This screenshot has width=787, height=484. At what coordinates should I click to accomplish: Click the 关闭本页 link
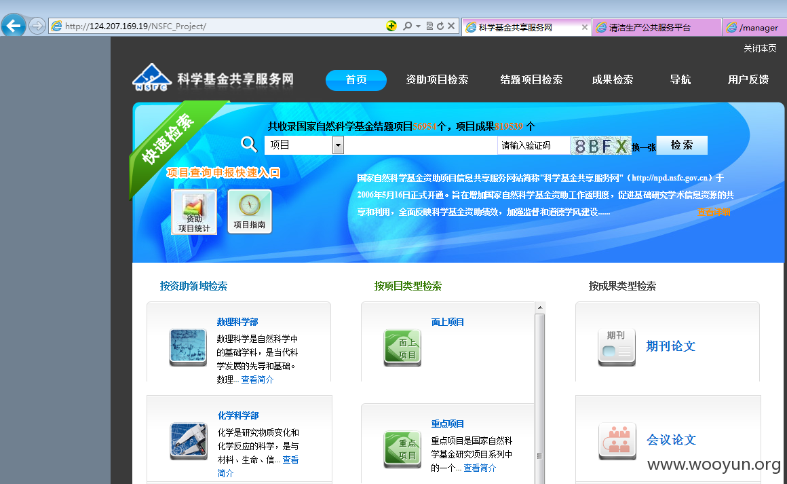coord(760,48)
